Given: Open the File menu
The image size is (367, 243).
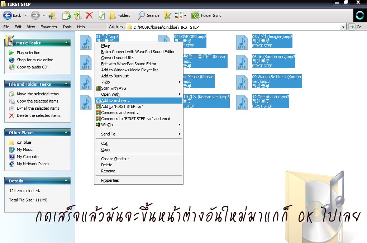Looking at the screenshot, I should pos(6,27).
